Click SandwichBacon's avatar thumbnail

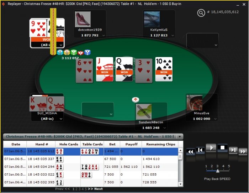pyautogui.click(x=144, y=112)
